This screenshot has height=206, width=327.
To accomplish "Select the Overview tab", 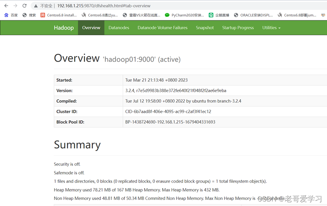I will coord(91,28).
